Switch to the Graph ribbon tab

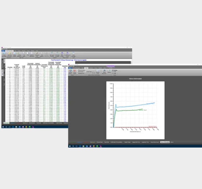(86, 68)
